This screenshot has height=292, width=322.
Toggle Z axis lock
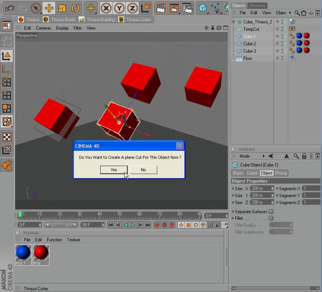132,8
